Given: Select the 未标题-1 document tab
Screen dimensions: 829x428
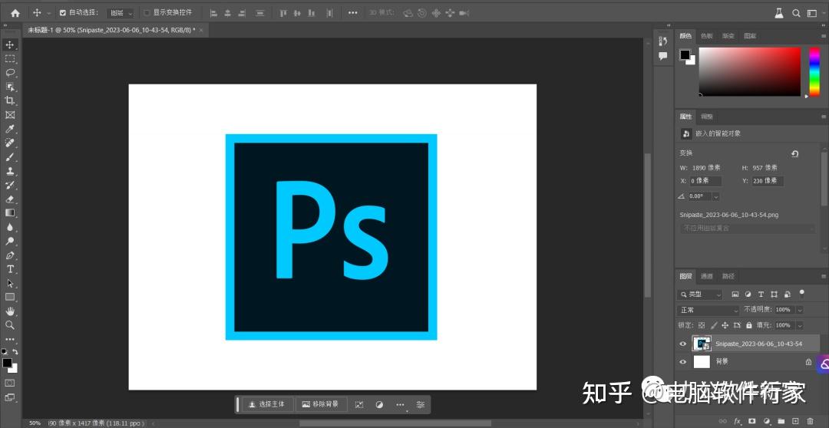Looking at the screenshot, I should coord(111,31).
